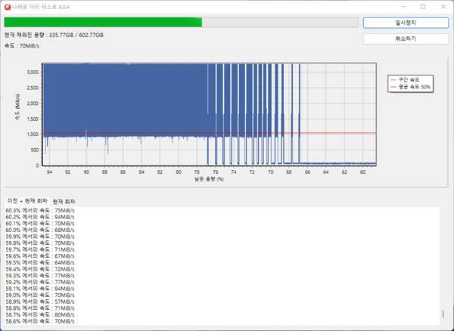The width and height of the screenshot is (454, 331).
Task: Select the 58.6% speed log line
Action: coord(39,321)
